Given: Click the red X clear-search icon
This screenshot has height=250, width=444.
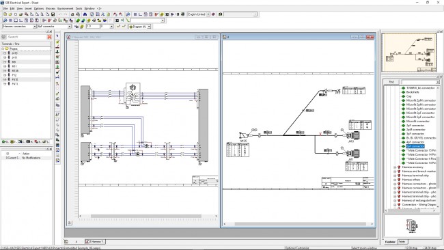Looking at the screenshot, I should [49, 37].
